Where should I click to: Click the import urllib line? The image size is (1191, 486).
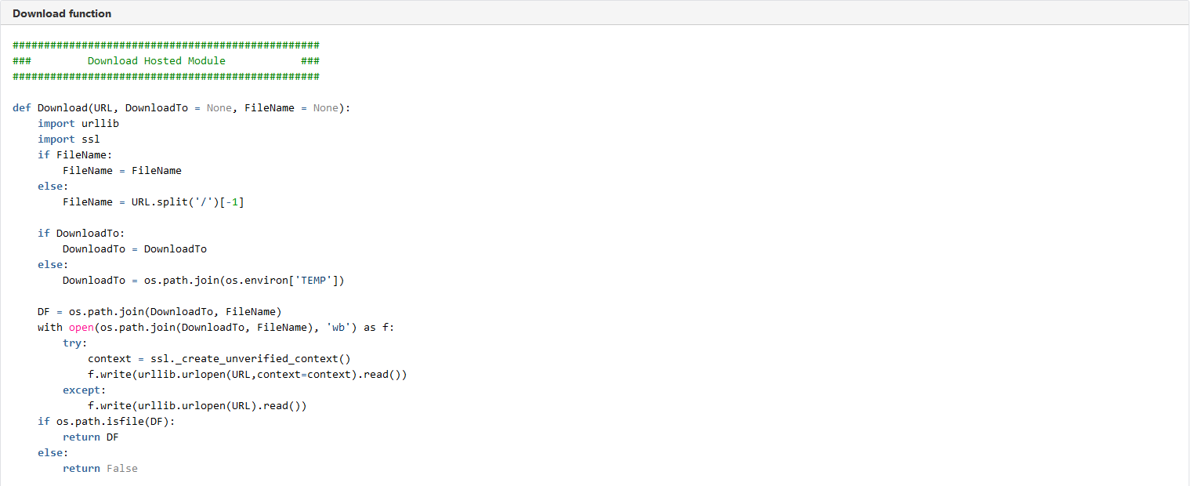(78, 123)
